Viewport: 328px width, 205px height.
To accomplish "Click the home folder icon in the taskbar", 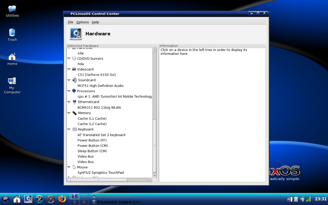I will [17, 199].
